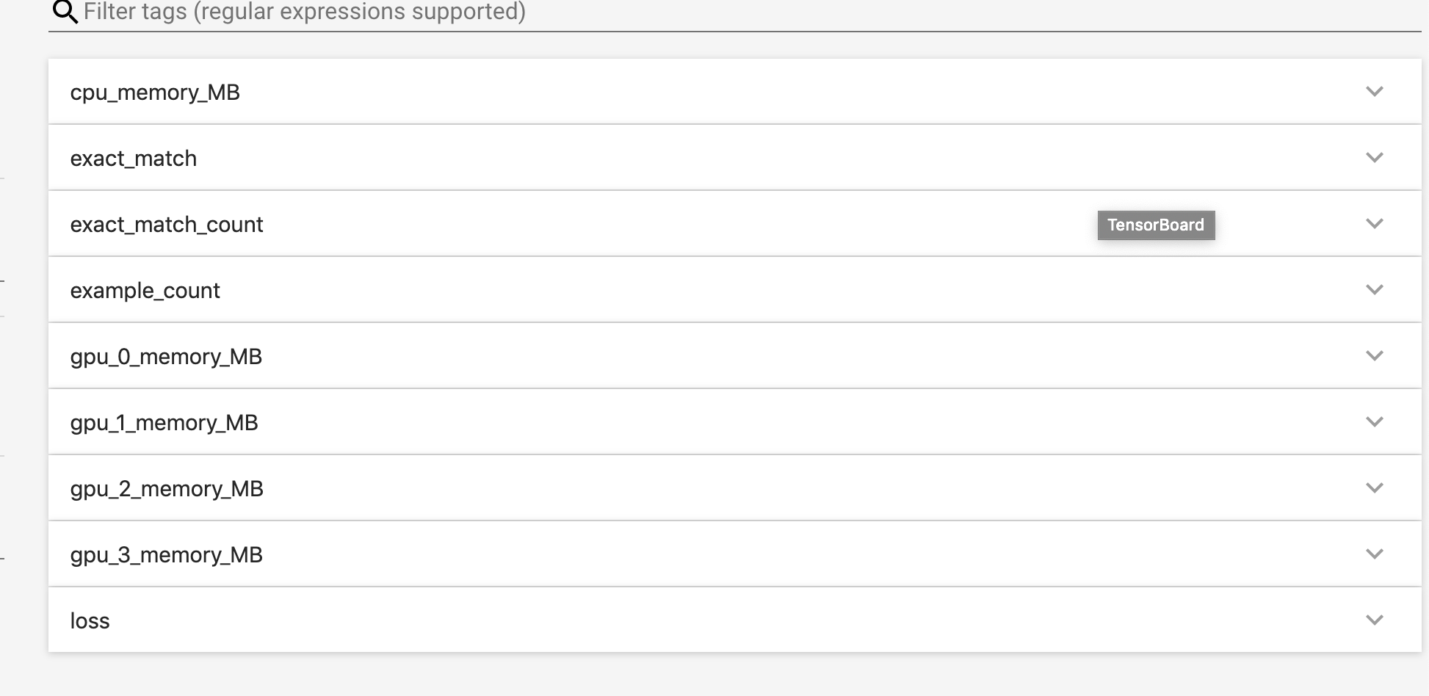Select the exact_match_count tag title

[x=167, y=224]
